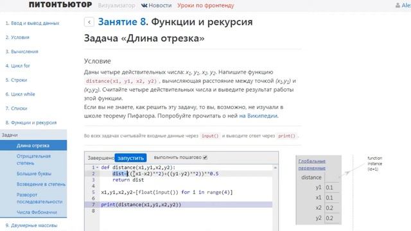Collapse the fold arrow on code line 1
This screenshot has width=411, height=231.
tap(97, 167)
